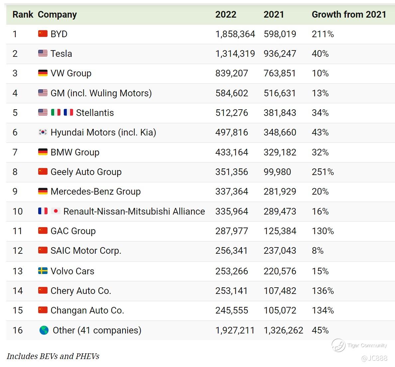The width and height of the screenshot is (395, 367).
Task: Click Other companies' 2022 value 1,927,211
Action: point(235,331)
